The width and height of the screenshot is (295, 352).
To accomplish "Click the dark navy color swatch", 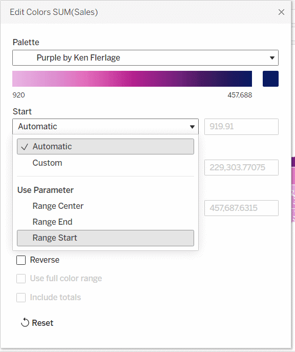I will pyautogui.click(x=270, y=79).
